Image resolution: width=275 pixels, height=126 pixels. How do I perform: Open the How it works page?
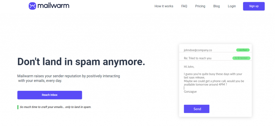[164, 6]
